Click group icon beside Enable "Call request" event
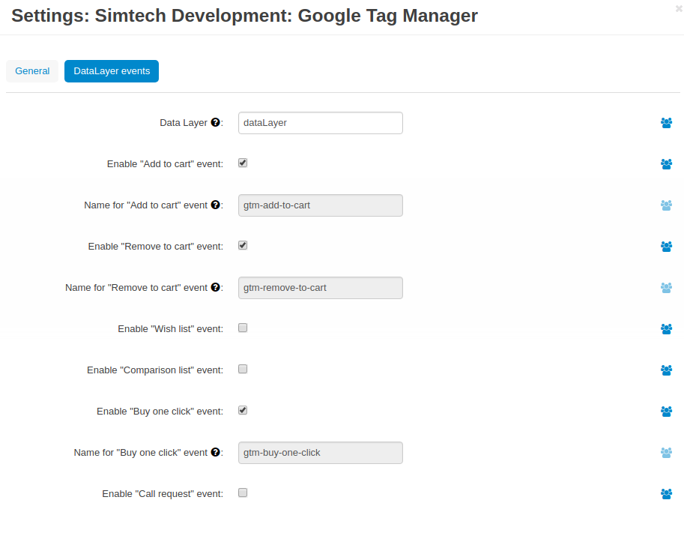The height and width of the screenshot is (536, 684). [x=666, y=494]
